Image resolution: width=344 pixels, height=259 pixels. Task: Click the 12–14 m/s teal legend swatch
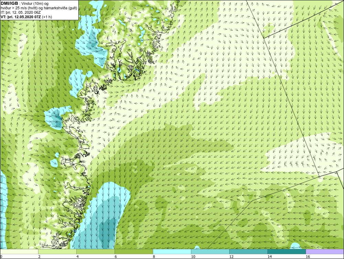coord(248,251)
